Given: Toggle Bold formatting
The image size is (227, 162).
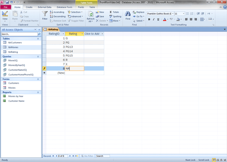Looking at the screenshot, I should click(149, 19).
